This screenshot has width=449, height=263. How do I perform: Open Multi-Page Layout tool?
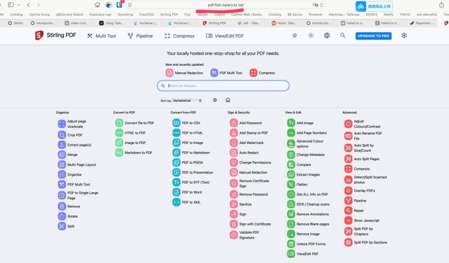tap(77, 165)
